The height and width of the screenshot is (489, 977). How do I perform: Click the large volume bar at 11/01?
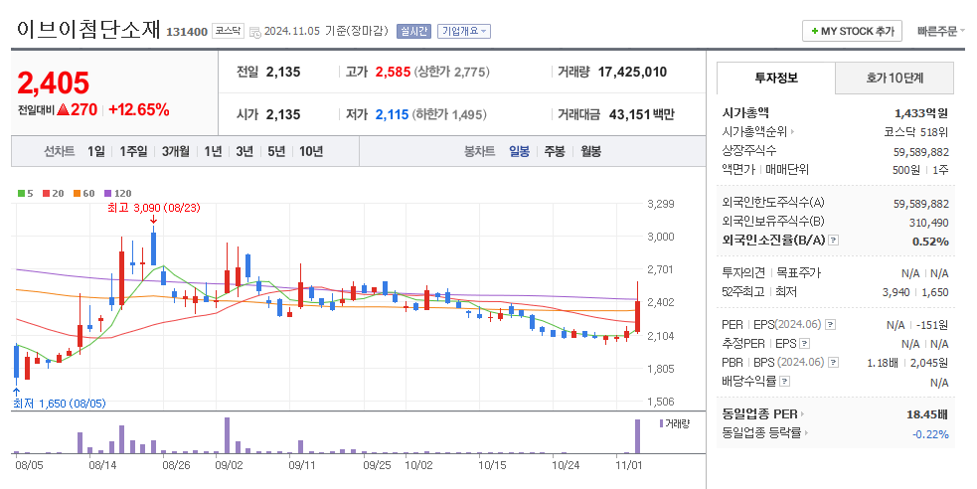pyautogui.click(x=637, y=436)
